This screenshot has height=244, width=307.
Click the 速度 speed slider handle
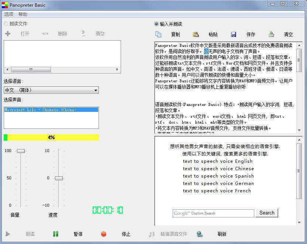(59, 178)
